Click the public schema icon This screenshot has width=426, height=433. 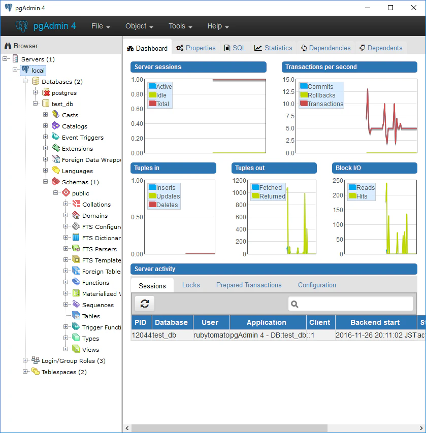(66, 193)
